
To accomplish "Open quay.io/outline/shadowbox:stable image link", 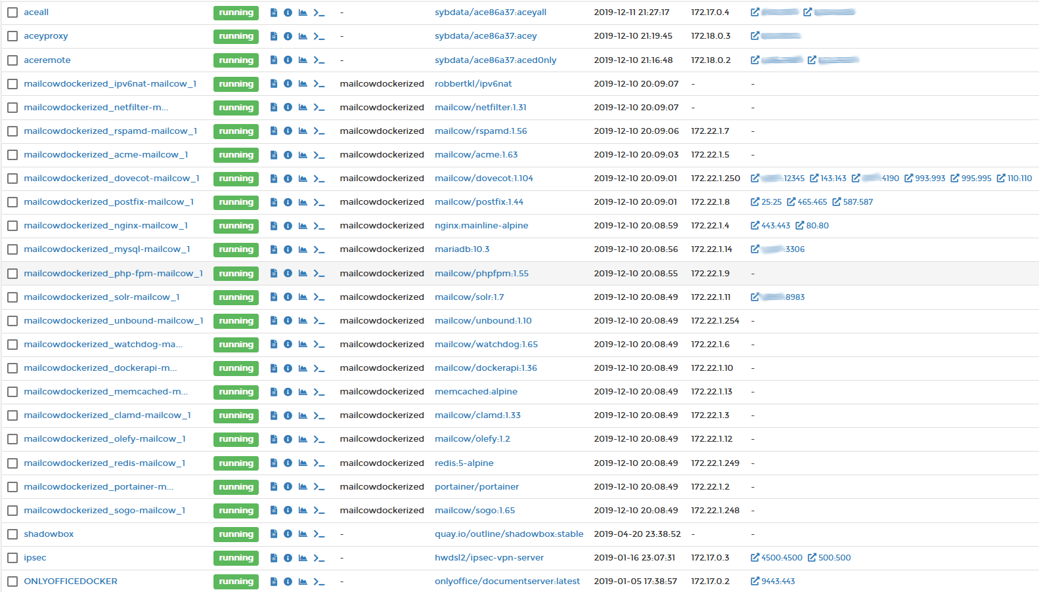I will coord(509,534).
